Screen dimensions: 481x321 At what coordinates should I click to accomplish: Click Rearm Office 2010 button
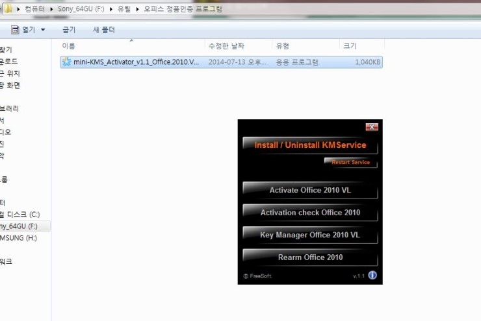(310, 257)
